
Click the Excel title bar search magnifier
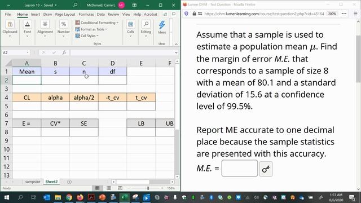coord(75,5)
